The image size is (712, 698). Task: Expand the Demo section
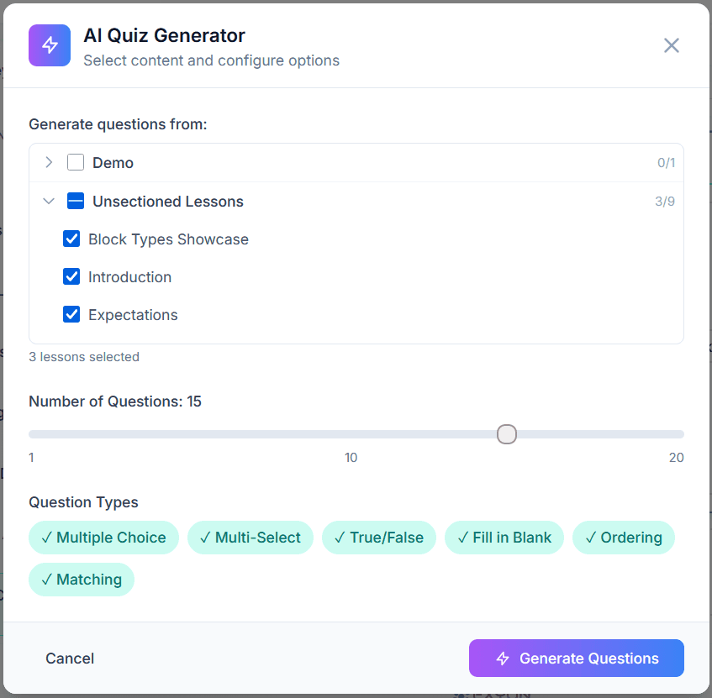tap(49, 161)
